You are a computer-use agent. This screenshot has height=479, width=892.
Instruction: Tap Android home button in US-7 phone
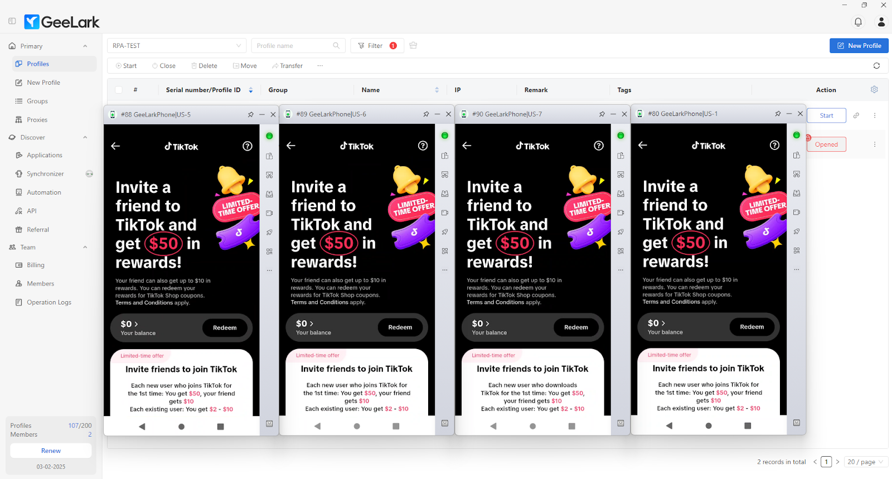[x=532, y=426]
